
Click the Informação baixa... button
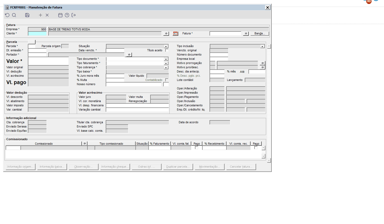(52, 167)
